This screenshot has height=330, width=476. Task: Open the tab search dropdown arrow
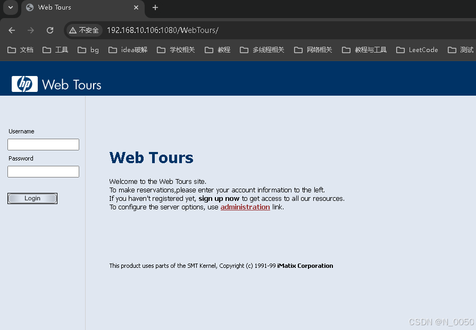11,7
